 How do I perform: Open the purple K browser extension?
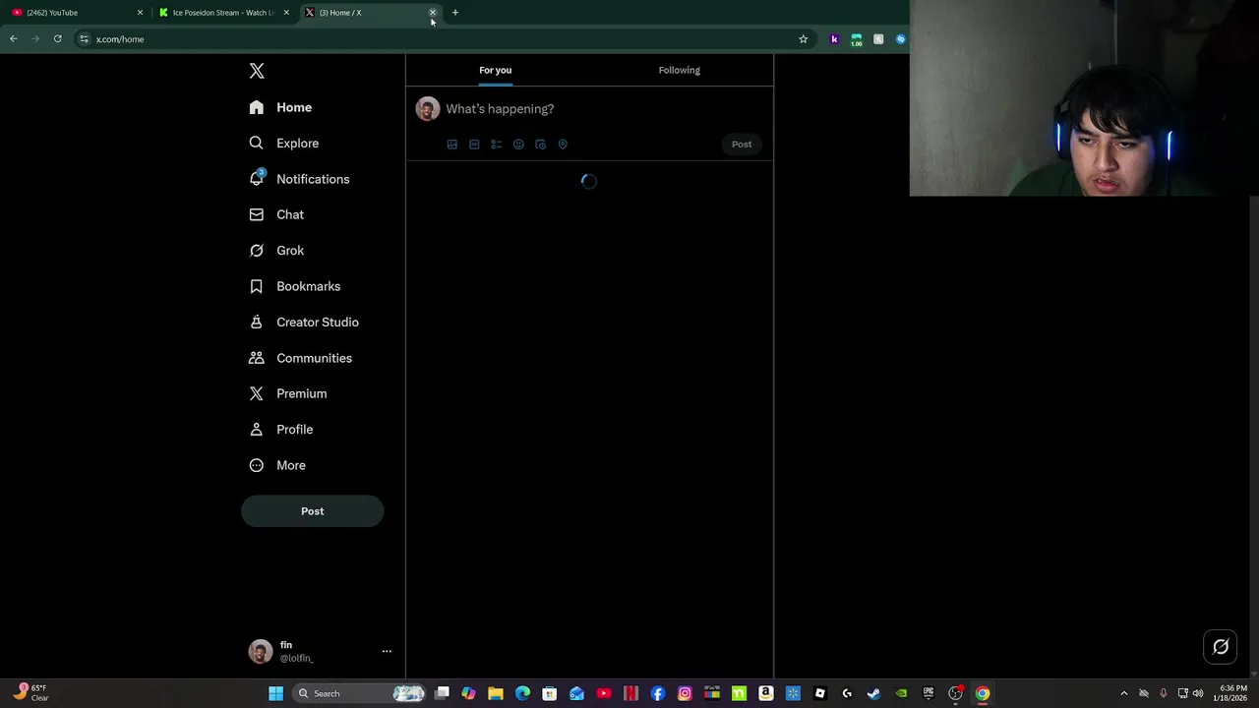point(834,39)
